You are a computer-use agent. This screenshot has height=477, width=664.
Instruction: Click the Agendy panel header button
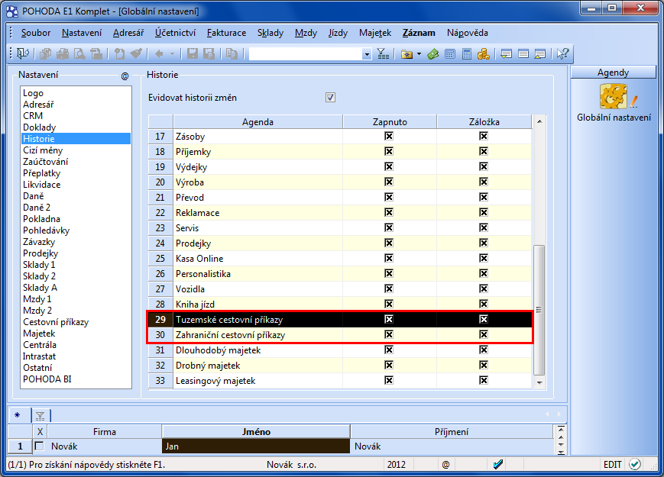click(x=613, y=73)
